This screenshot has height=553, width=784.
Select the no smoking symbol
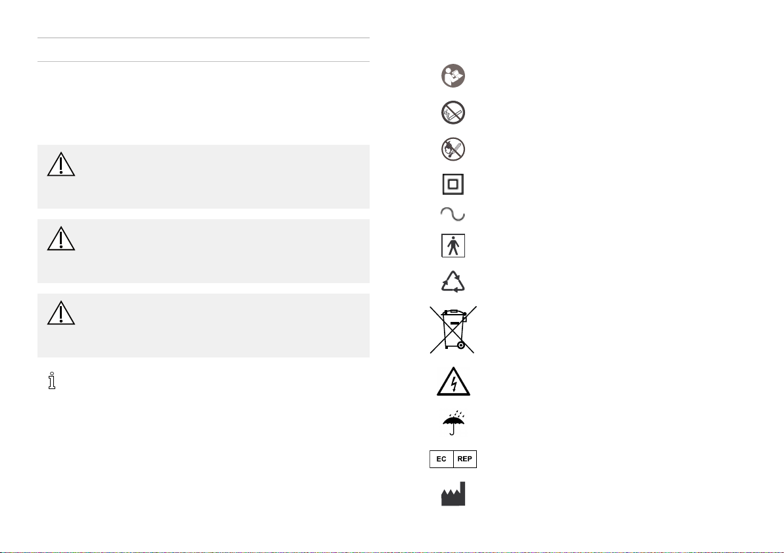(453, 113)
